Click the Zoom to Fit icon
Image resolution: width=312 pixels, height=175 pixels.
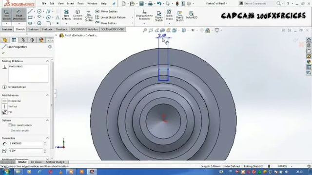coord(145,30)
